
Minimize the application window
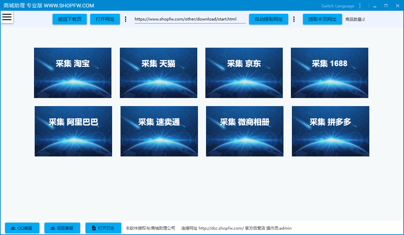375,6
